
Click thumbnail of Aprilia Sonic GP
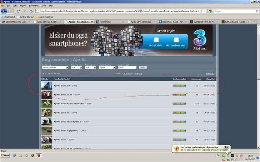[x=47, y=86]
